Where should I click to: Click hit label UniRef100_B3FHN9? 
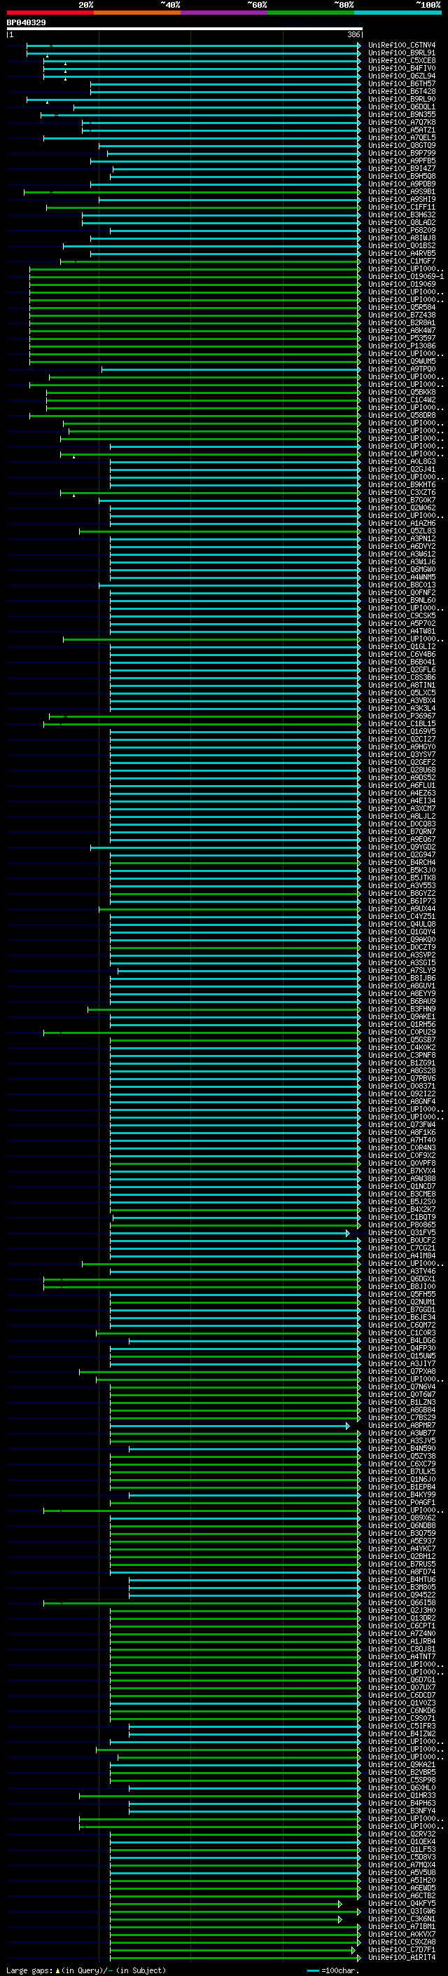click(x=402, y=1009)
